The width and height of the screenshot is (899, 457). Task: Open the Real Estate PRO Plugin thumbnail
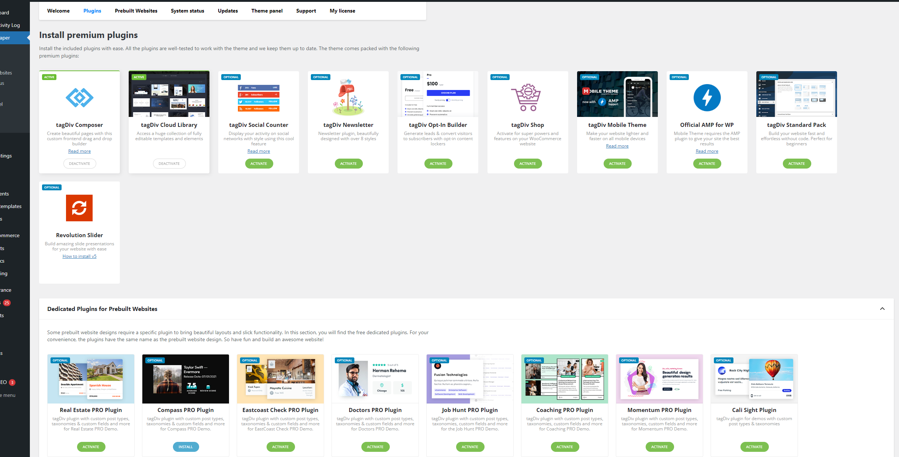coord(91,379)
